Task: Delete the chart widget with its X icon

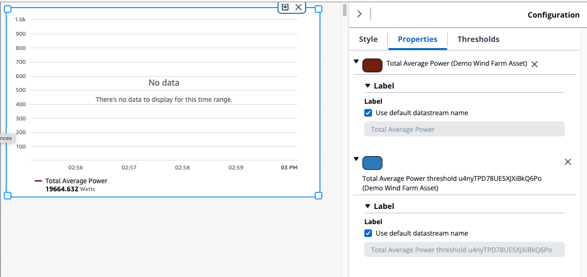Action: coord(299,7)
